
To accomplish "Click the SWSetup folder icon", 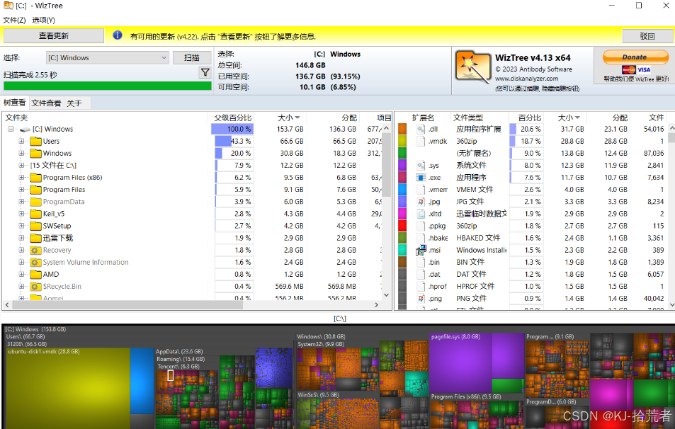I will [35, 226].
